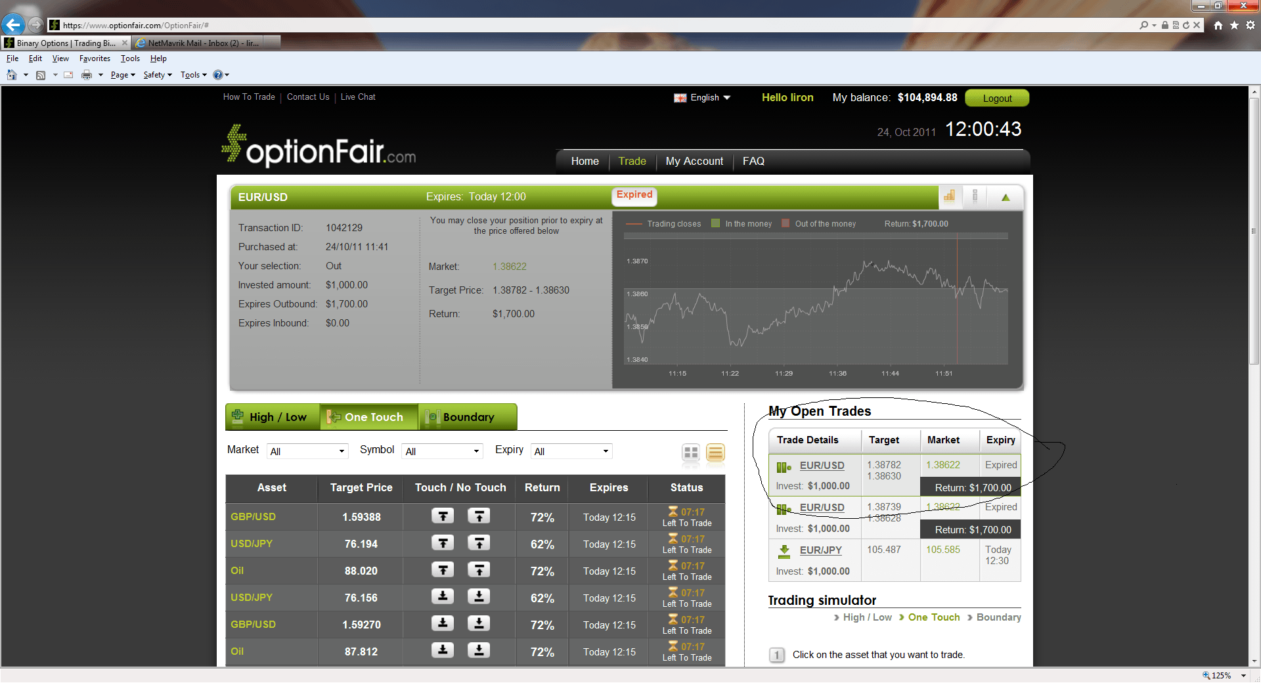Screen dimensions: 1261x683
Task: Open My Account in the site navigation
Action: (x=694, y=161)
